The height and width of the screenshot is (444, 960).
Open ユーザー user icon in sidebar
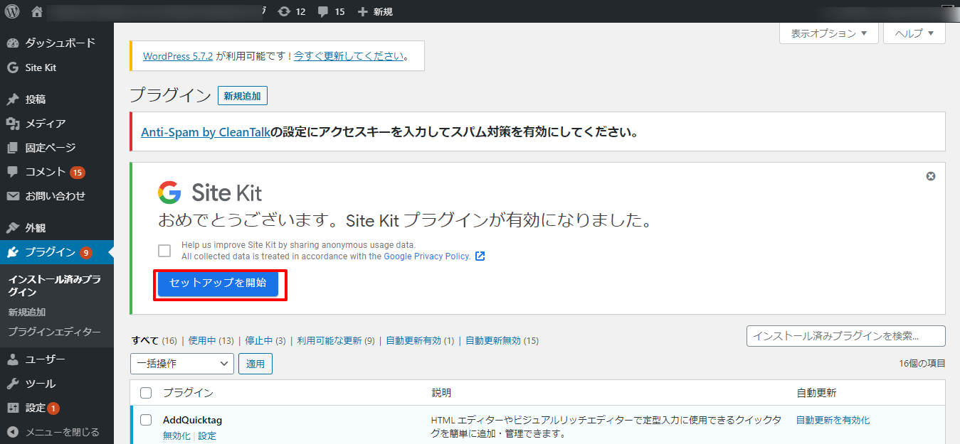[13, 359]
